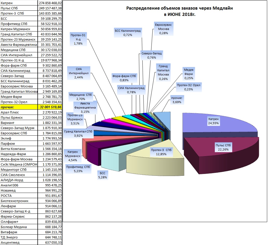Screen dimensions: 269x245
Task: Select the 'Медея Фарм 0,25%' chart label
Action: point(189,74)
